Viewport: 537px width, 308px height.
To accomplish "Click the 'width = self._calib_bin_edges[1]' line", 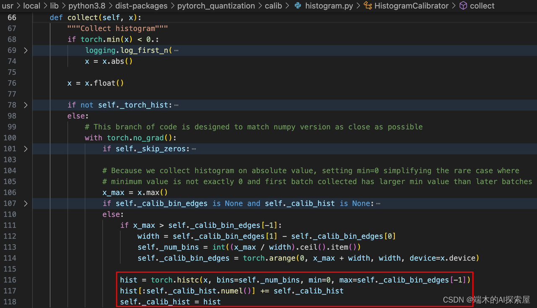I will (x=267, y=236).
